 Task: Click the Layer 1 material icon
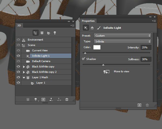[x=32, y=83]
